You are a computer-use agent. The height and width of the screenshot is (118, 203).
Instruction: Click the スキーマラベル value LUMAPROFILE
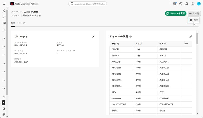[x=21, y=45]
